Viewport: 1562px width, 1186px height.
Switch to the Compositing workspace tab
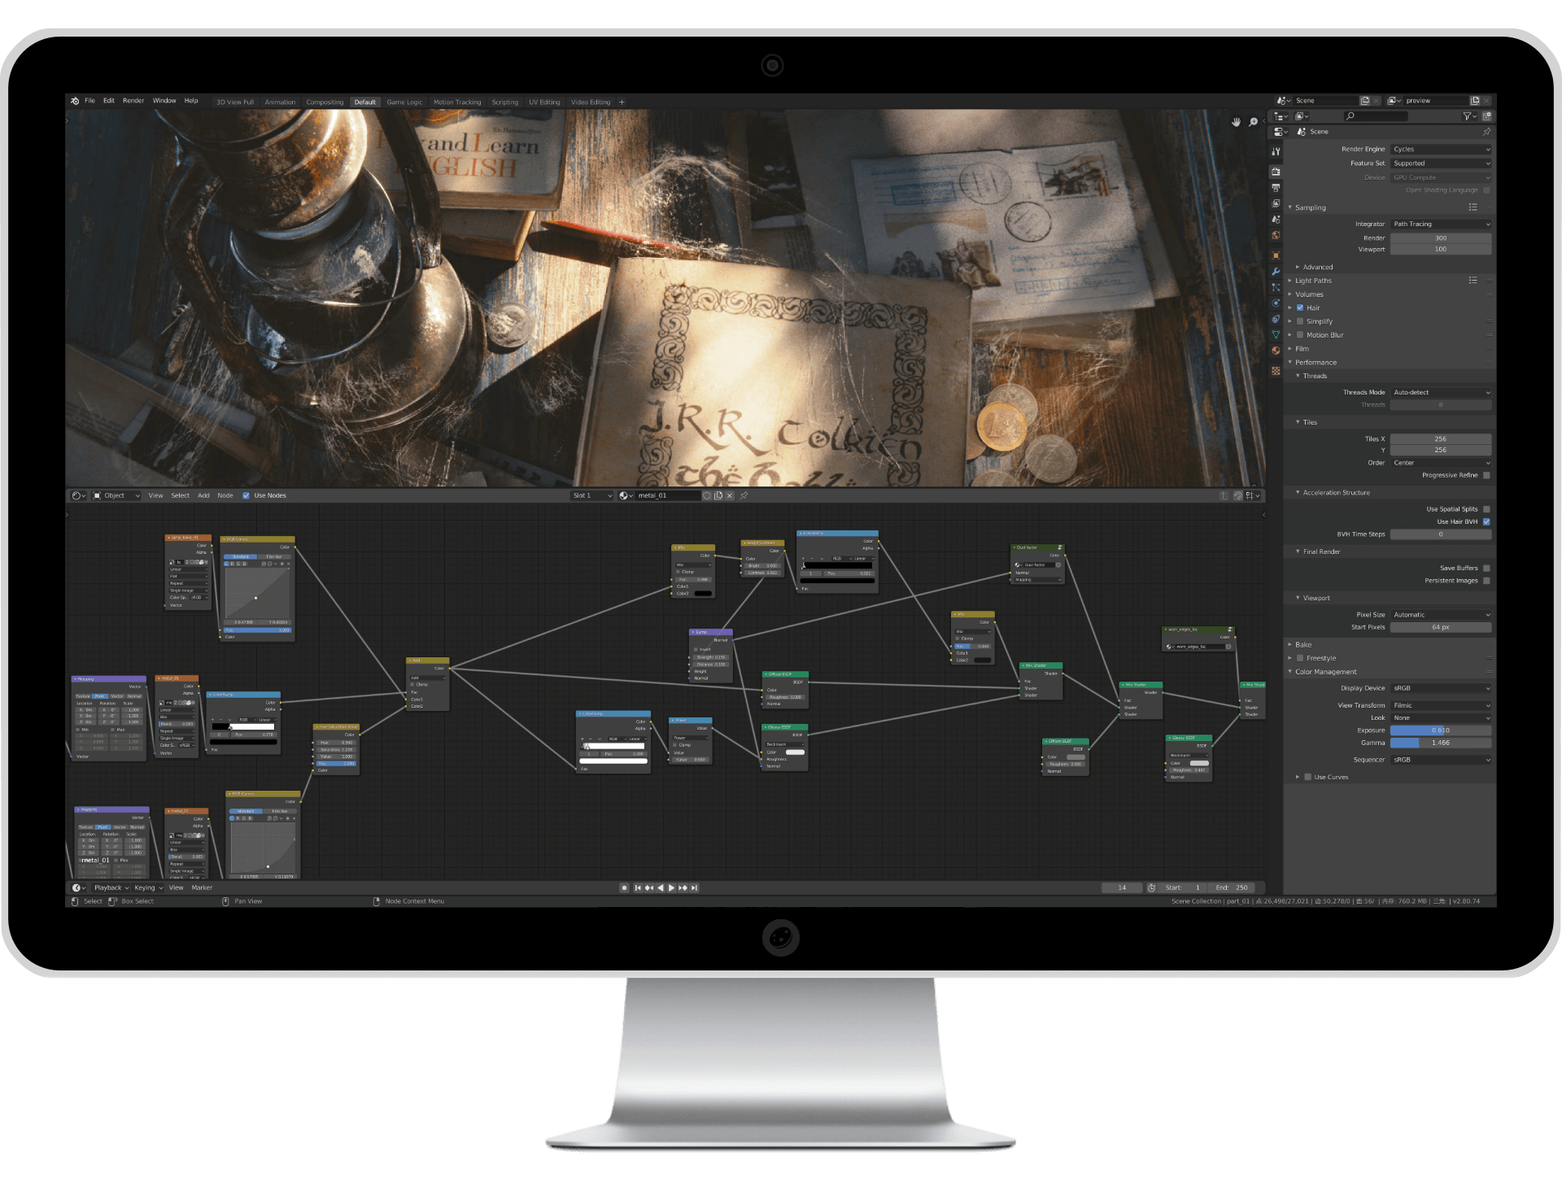pyautogui.click(x=325, y=102)
